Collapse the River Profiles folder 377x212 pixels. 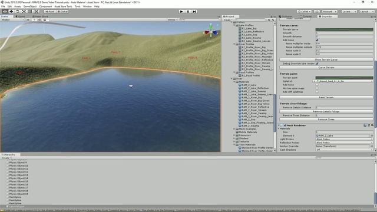(234, 44)
